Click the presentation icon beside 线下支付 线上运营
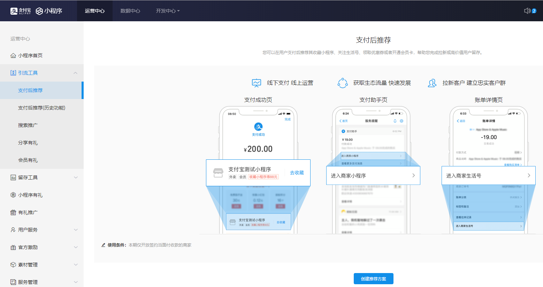The image size is (543, 287). [257, 83]
